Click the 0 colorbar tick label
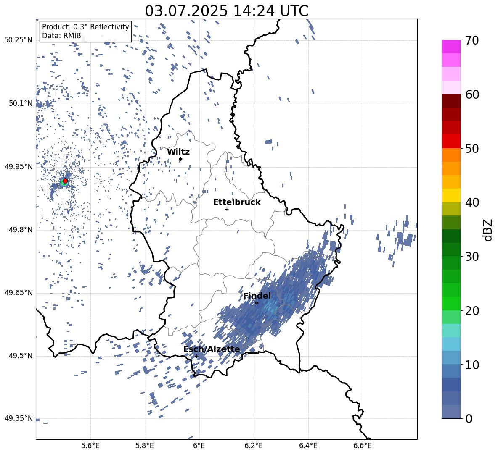The width and height of the screenshot is (498, 454). point(469,419)
